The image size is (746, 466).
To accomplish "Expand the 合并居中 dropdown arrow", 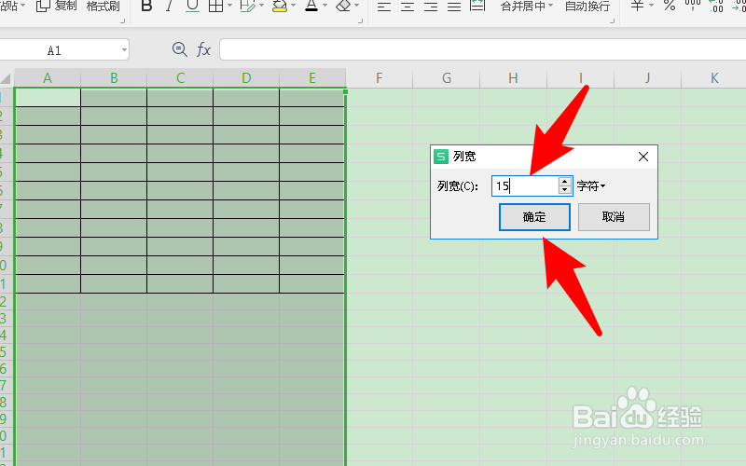I will pyautogui.click(x=551, y=6).
